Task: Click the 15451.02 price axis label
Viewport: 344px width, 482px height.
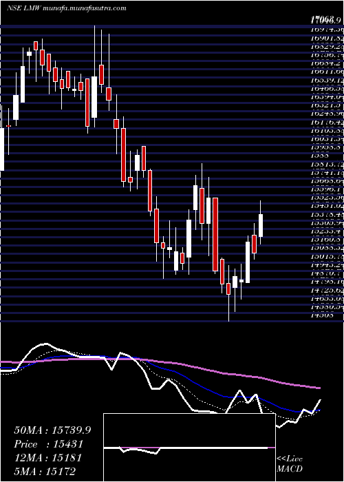Action: pyautogui.click(x=327, y=206)
